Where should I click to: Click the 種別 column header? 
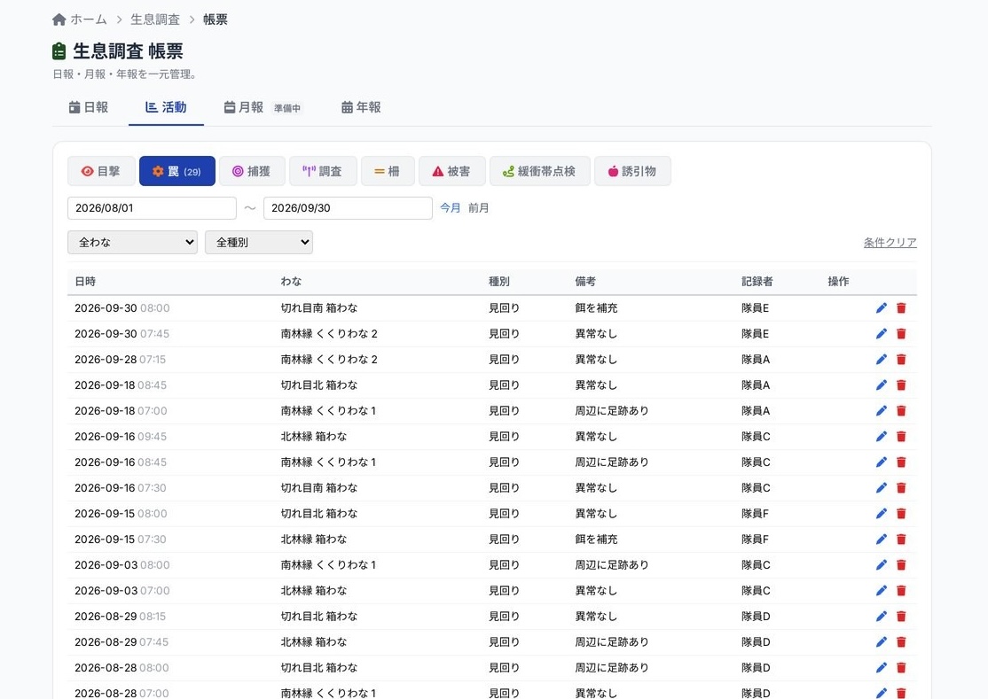click(x=499, y=281)
